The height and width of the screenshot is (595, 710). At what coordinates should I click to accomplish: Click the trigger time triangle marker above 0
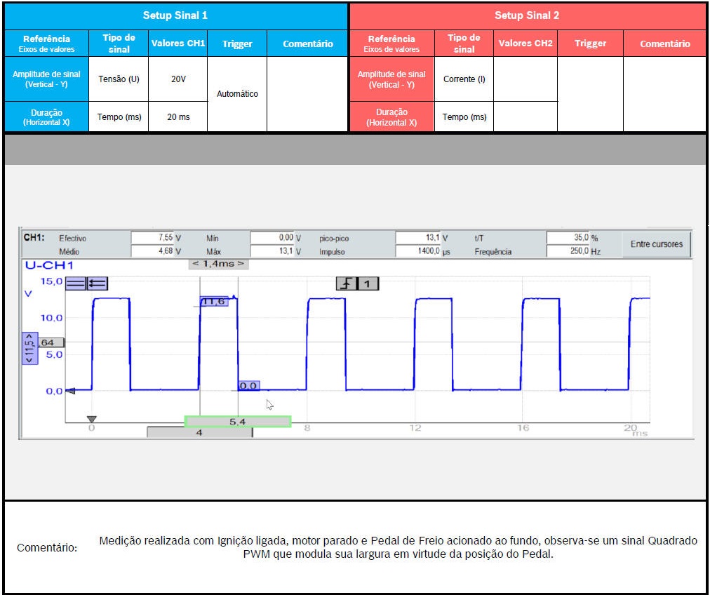pos(91,419)
